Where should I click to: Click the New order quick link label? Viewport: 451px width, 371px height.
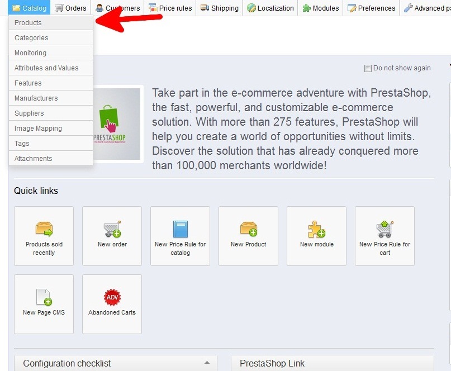(x=112, y=244)
